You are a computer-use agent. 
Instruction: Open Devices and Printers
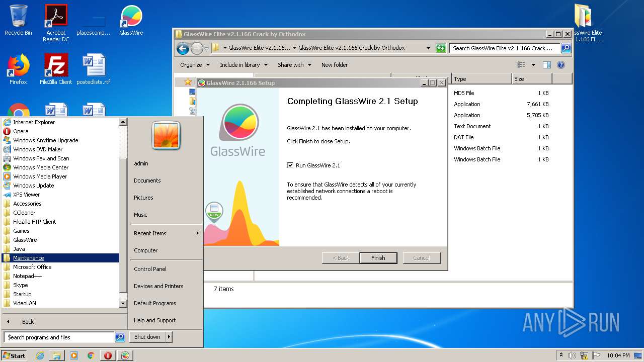pyautogui.click(x=158, y=286)
